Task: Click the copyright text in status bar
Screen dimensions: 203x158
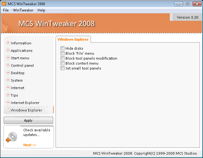Action: (x=145, y=153)
